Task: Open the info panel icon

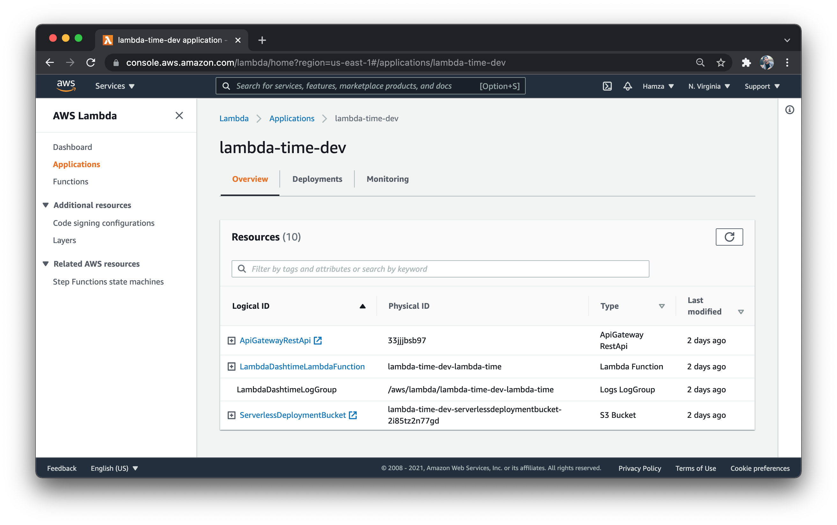Action: 789,110
